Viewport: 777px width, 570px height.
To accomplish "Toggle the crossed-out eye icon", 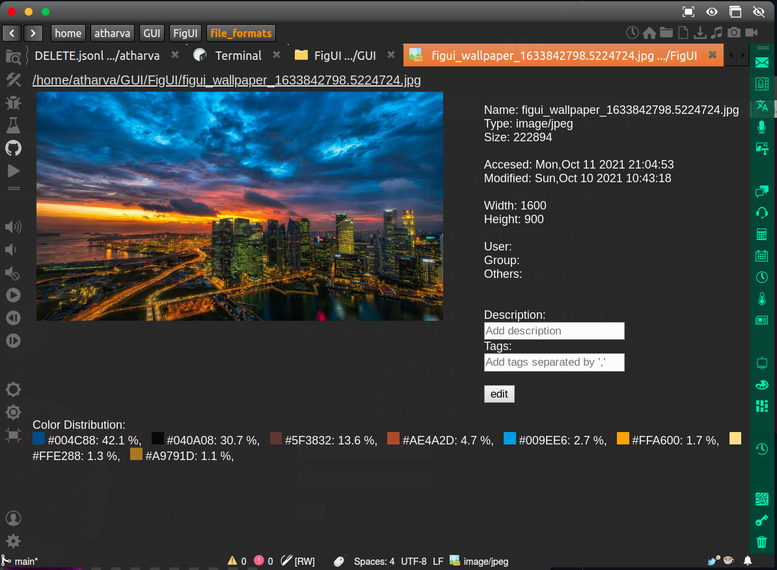I will click(758, 12).
